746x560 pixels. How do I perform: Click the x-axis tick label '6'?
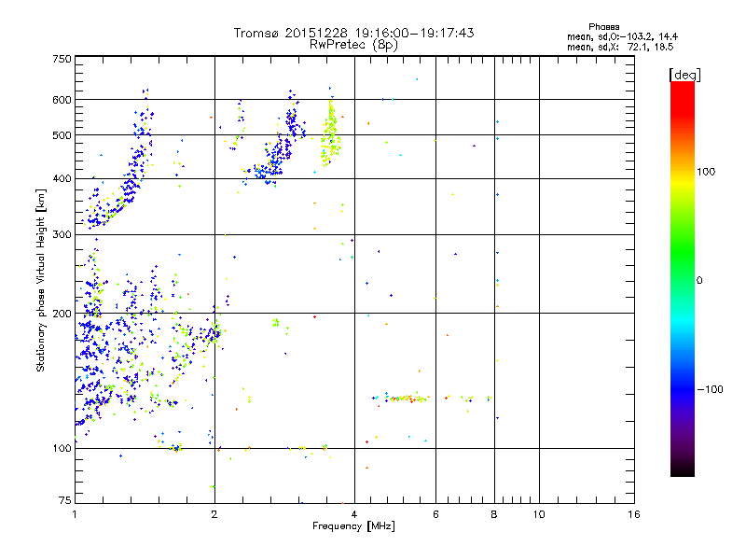tap(435, 514)
